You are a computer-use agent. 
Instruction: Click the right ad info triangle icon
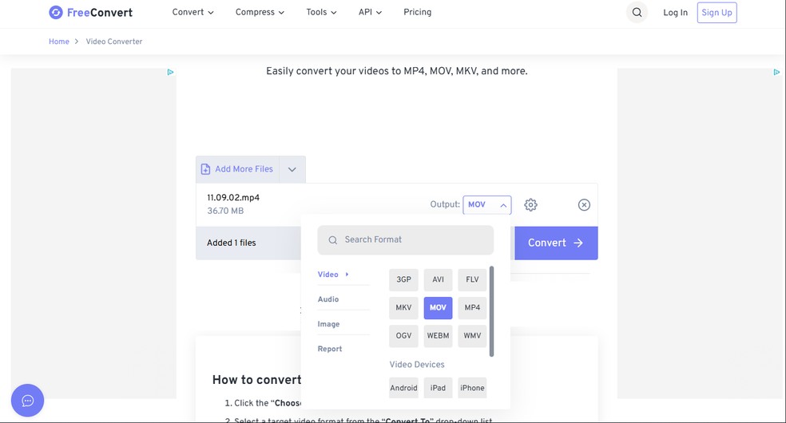[x=776, y=72]
